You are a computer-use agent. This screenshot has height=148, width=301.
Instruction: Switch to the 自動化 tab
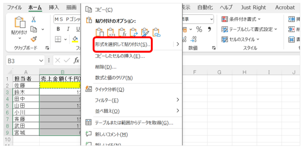pyautogui.click(x=205, y=7)
